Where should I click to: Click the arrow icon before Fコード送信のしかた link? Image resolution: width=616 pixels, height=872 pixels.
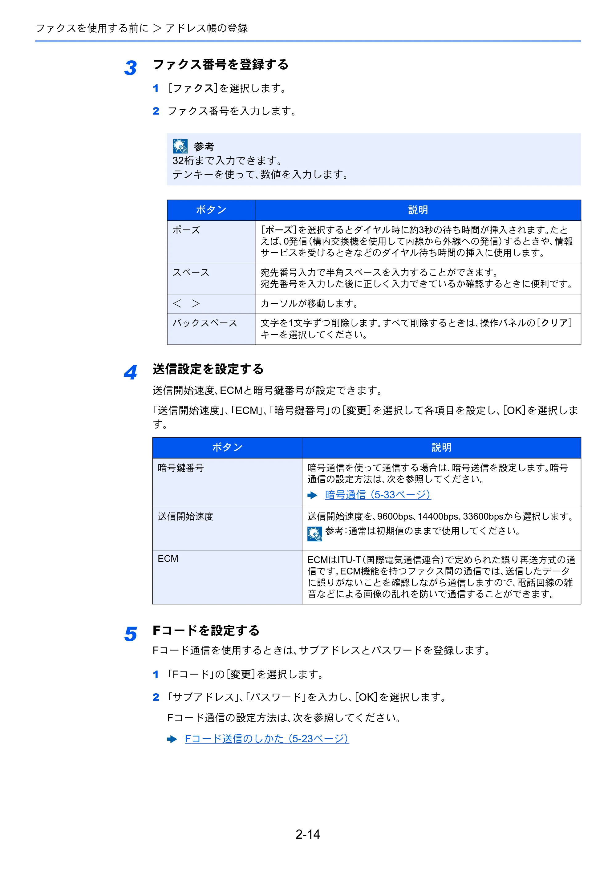coord(172,739)
